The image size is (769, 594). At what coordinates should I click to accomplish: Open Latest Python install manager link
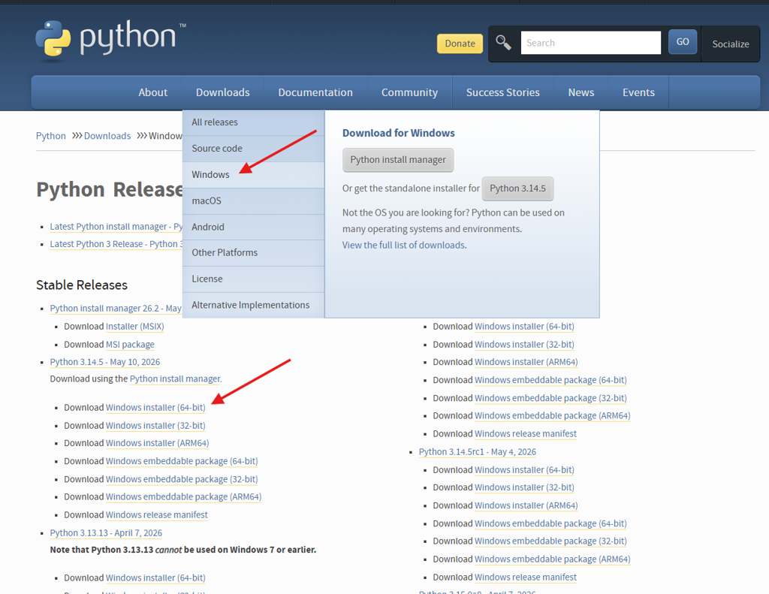[x=116, y=227]
